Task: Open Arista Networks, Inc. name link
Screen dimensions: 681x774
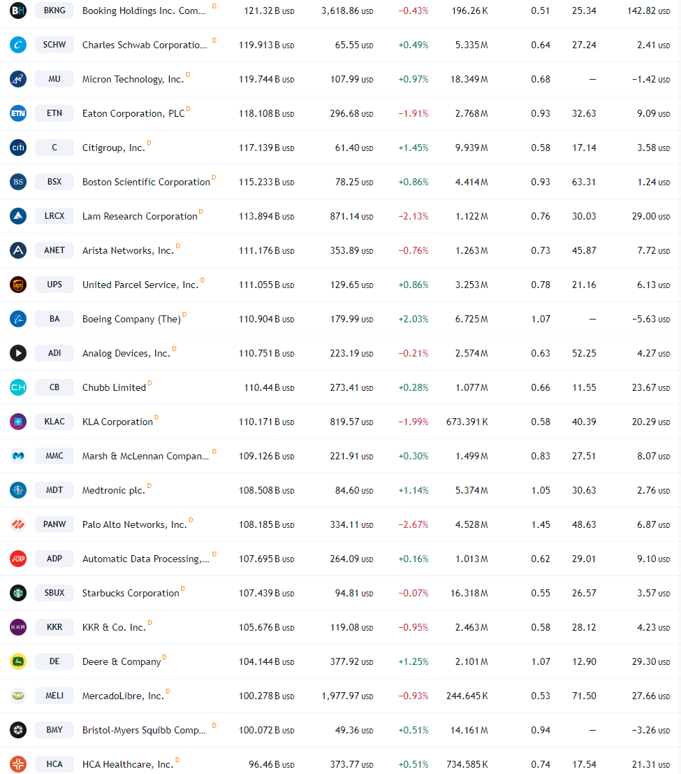Action: coord(128,251)
